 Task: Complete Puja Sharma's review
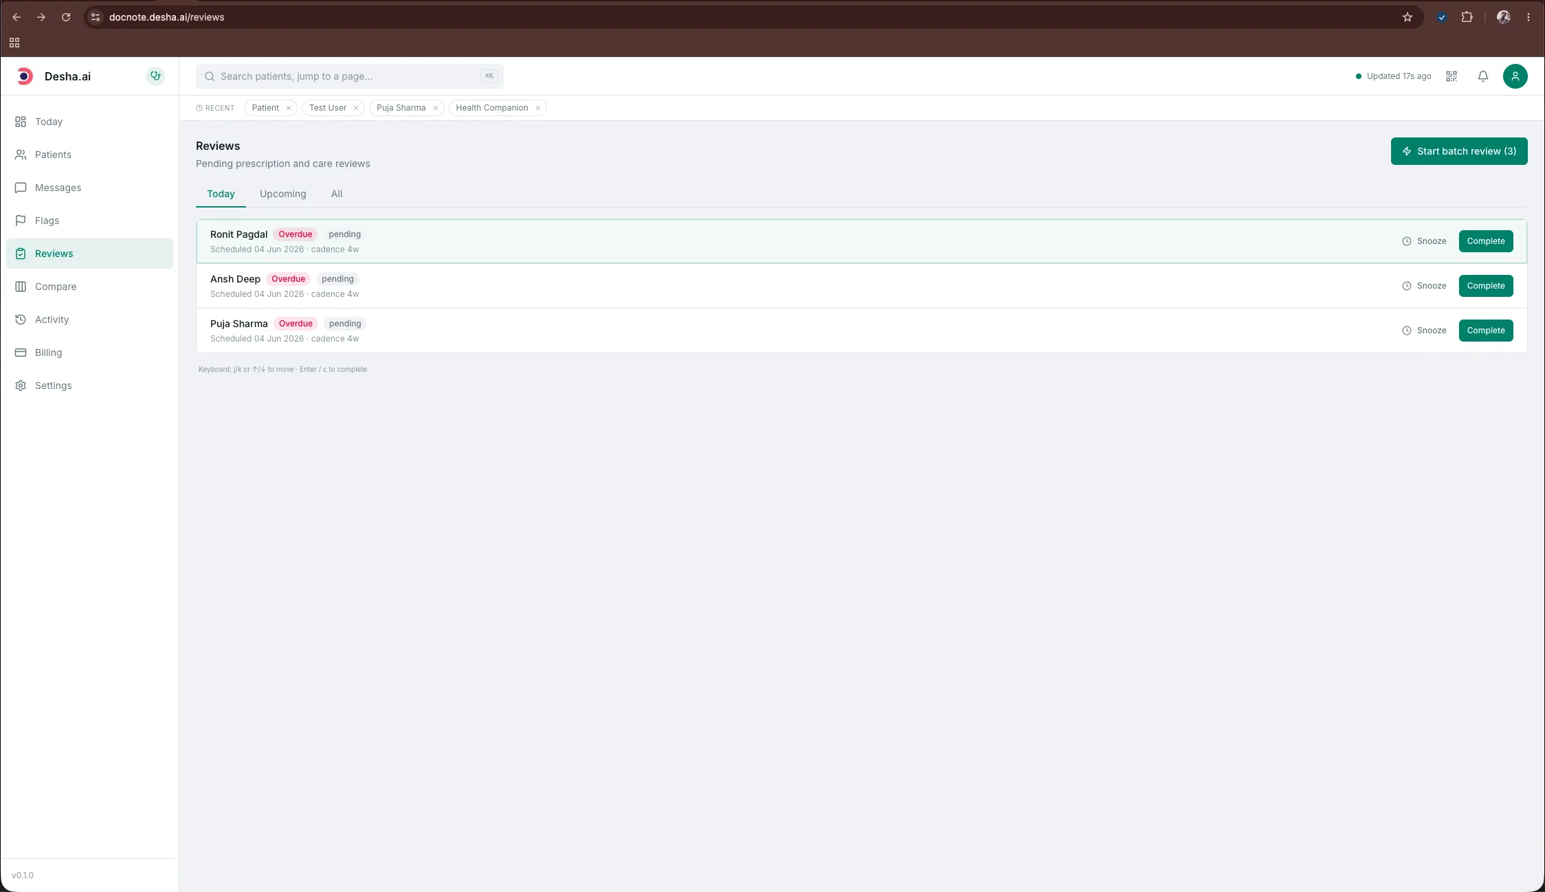coord(1486,331)
